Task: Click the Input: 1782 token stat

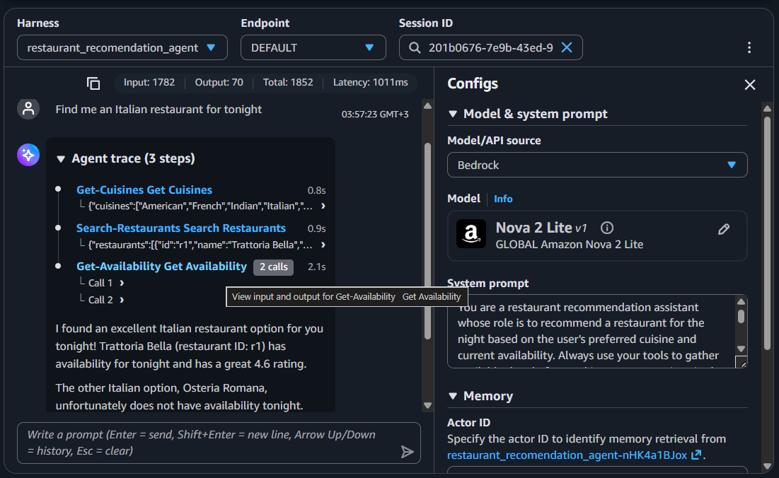Action: pos(149,83)
